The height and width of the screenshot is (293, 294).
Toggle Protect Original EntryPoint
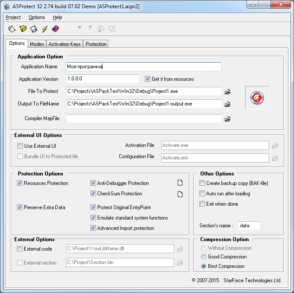point(93,207)
